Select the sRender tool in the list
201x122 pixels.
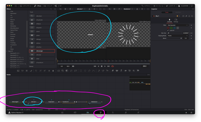(x=42, y=55)
